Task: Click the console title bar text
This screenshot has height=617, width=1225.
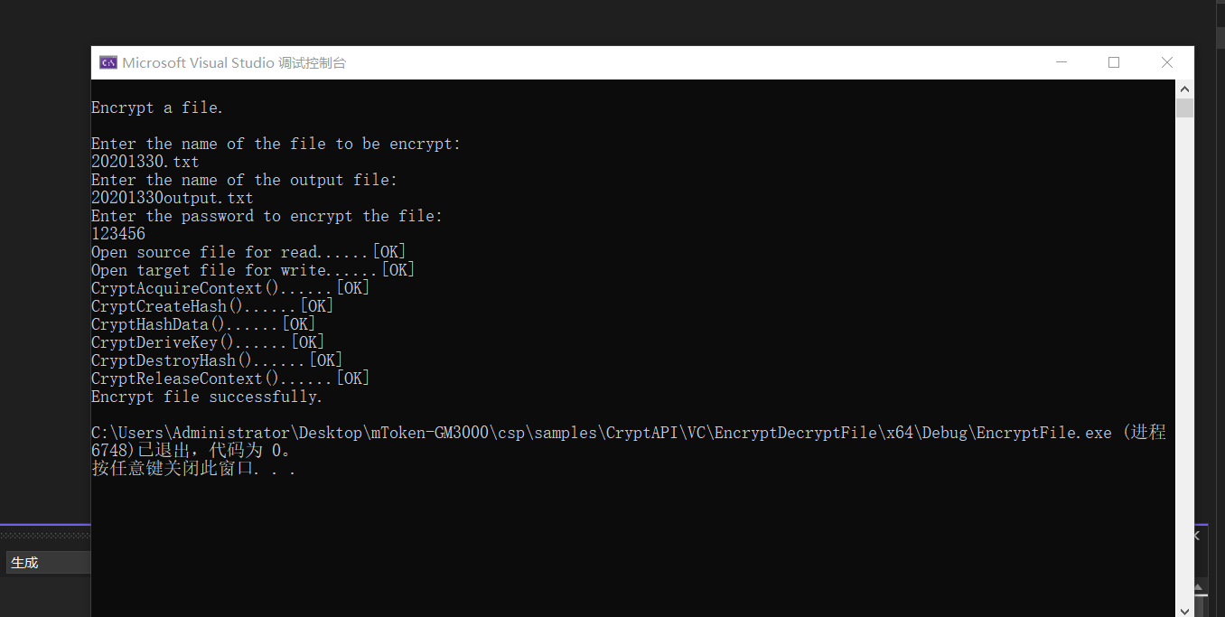Action: 234,62
